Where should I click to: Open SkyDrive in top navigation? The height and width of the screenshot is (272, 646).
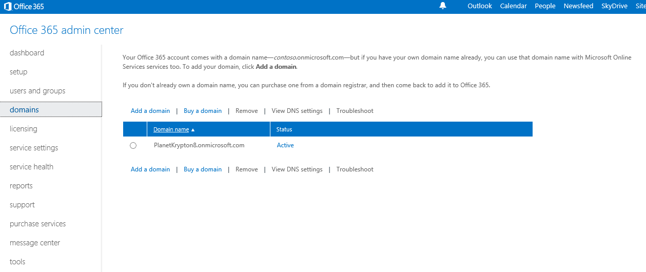(x=614, y=6)
